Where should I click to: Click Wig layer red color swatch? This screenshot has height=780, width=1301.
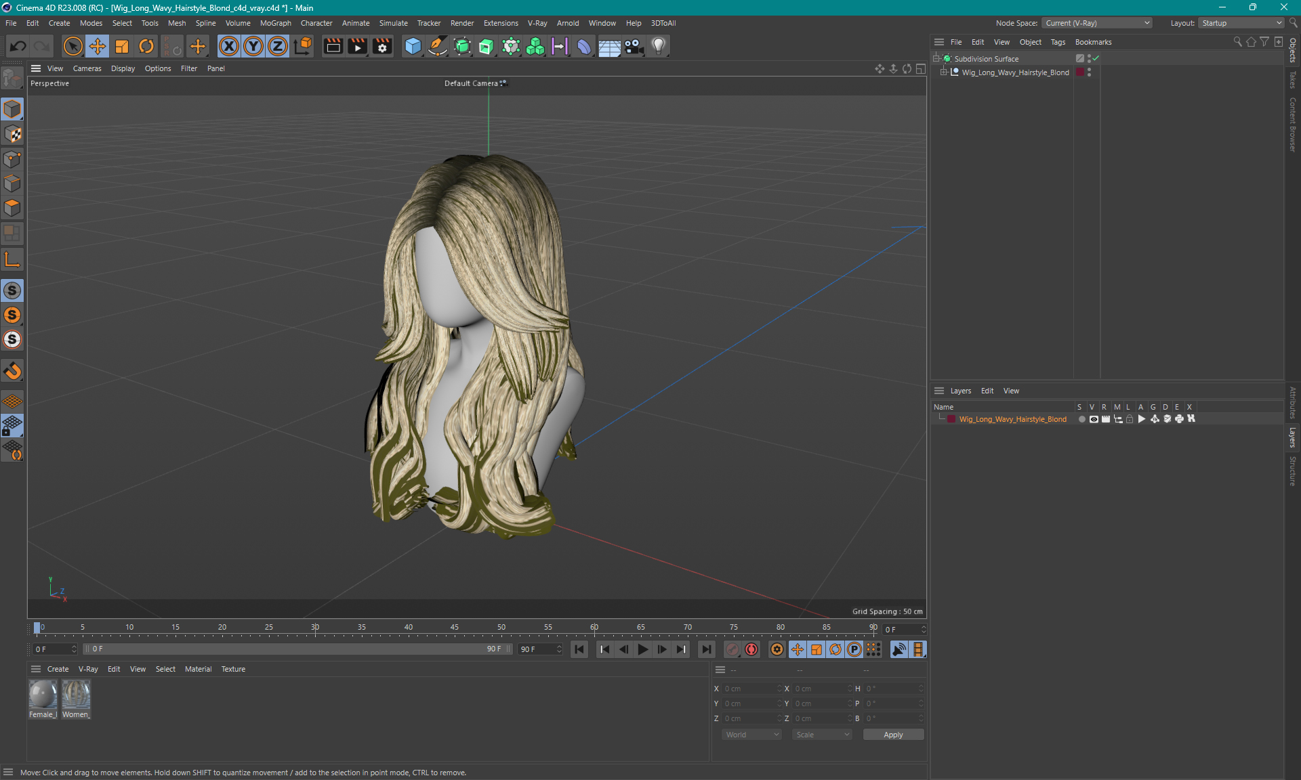(951, 419)
